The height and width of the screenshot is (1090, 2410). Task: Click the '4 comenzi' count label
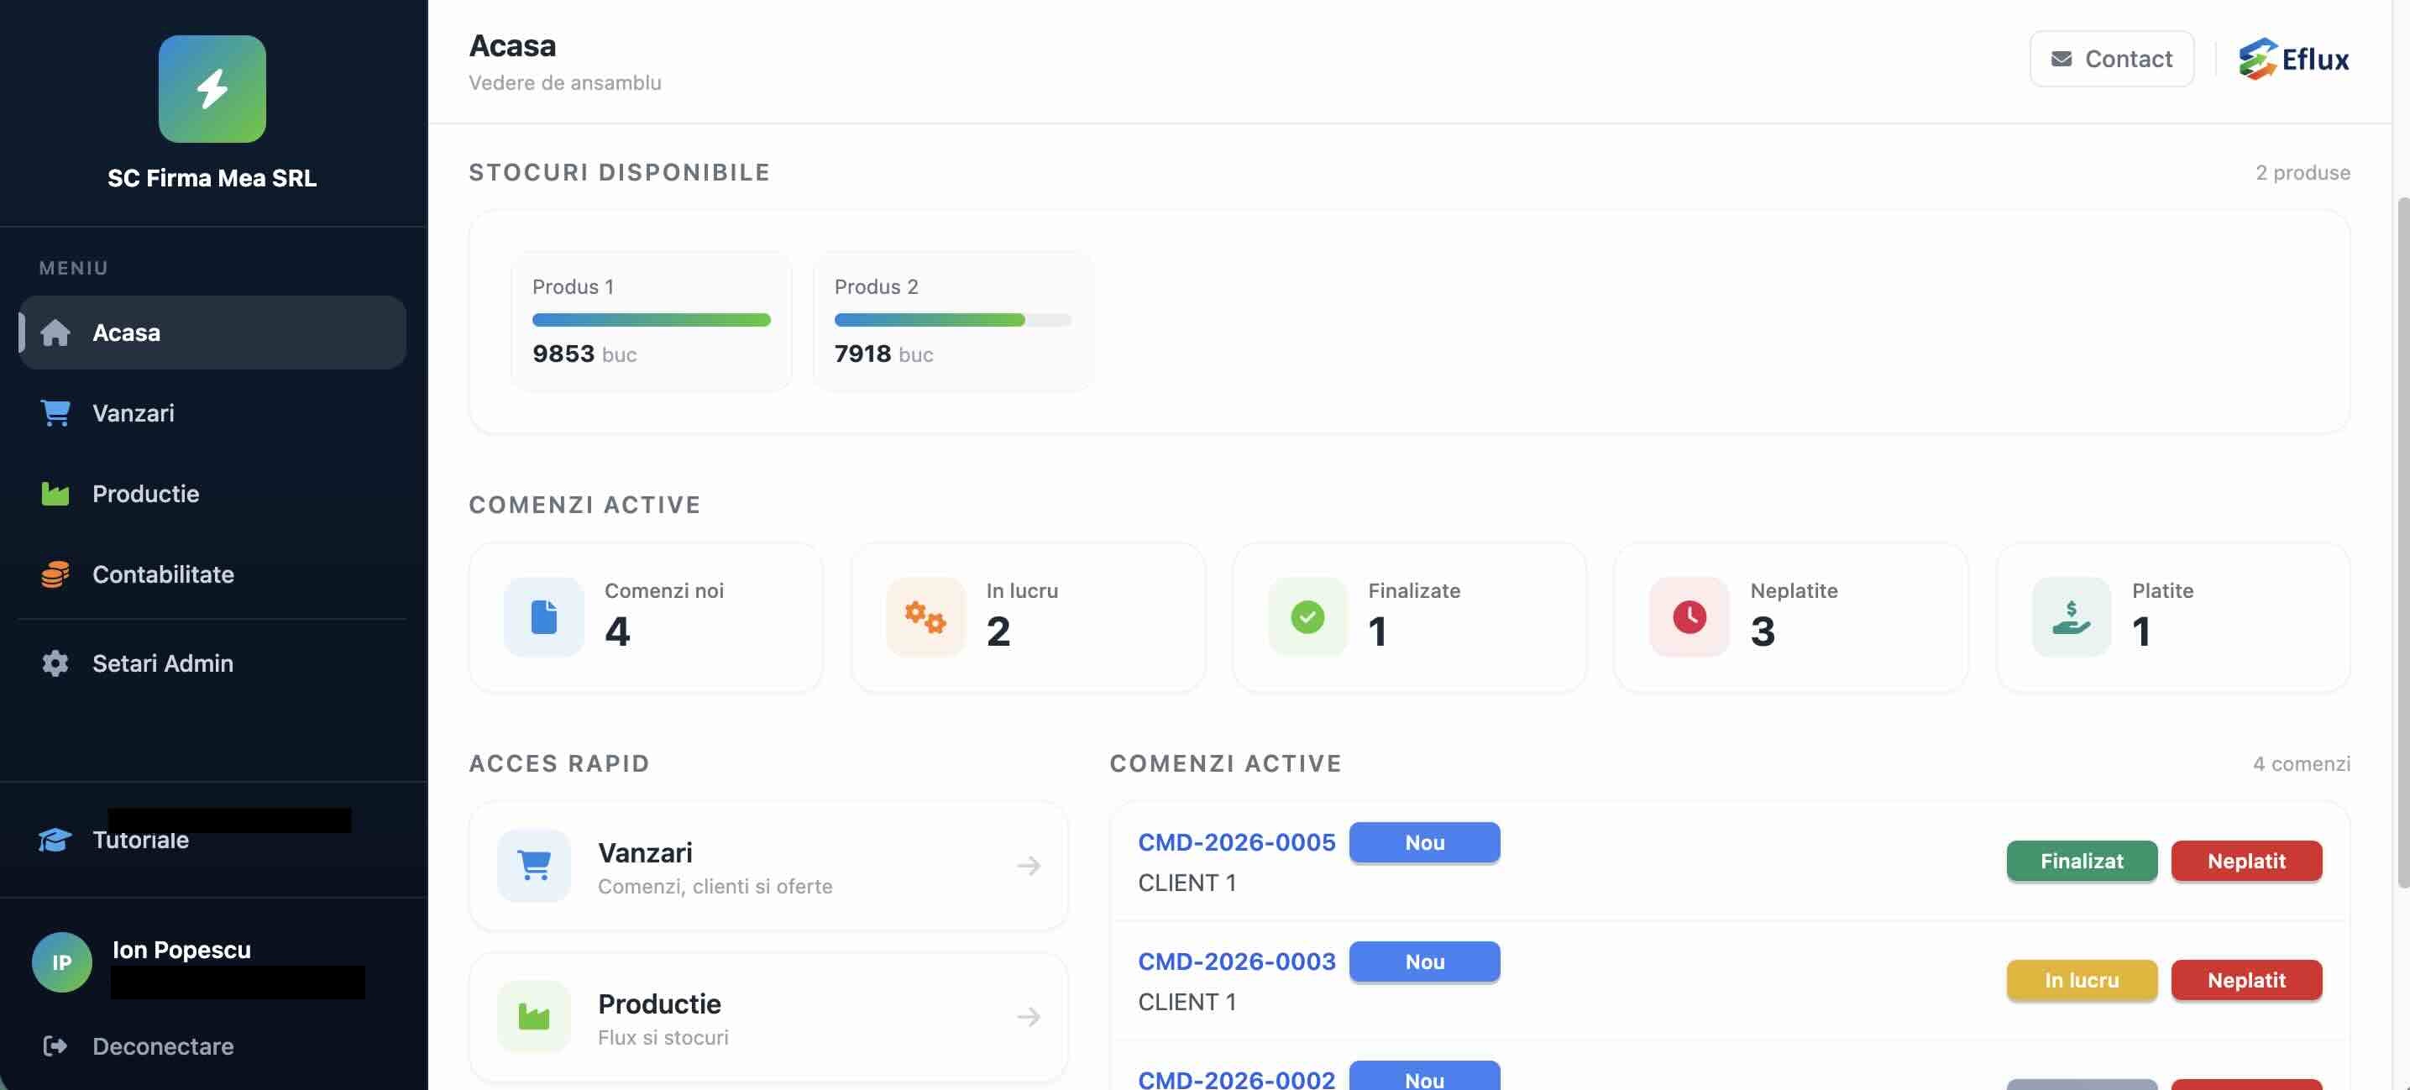pyautogui.click(x=2302, y=763)
